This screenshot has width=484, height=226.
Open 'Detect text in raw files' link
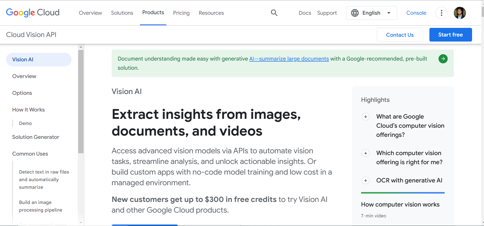44,180
